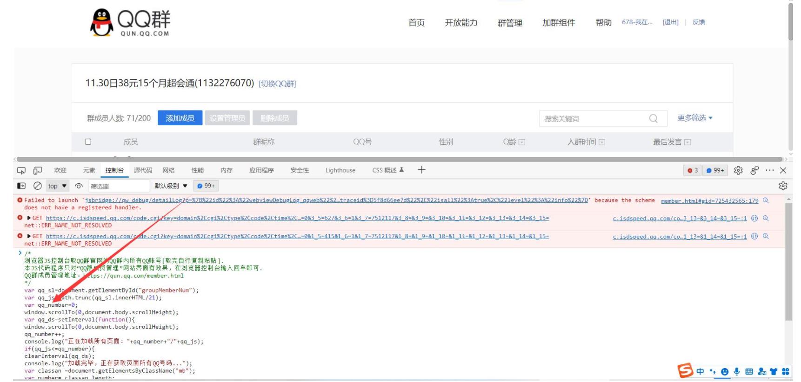Screen dimensions: 801x382
Task: Close the DevTools panel
Action: pos(783,170)
